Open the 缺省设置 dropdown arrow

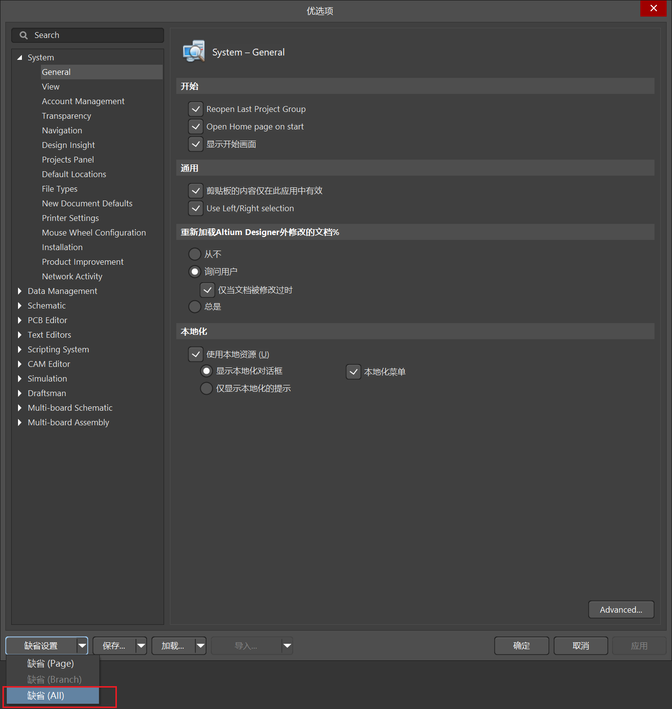coord(82,646)
